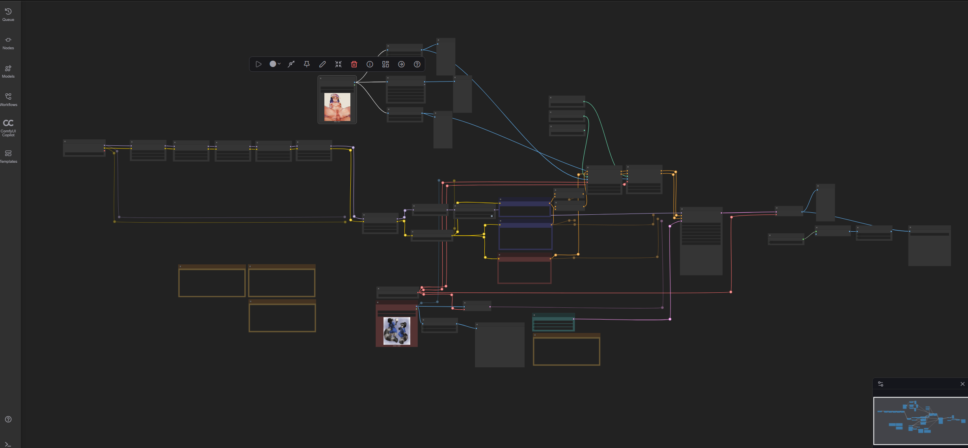Close the minimap panel

[962, 384]
